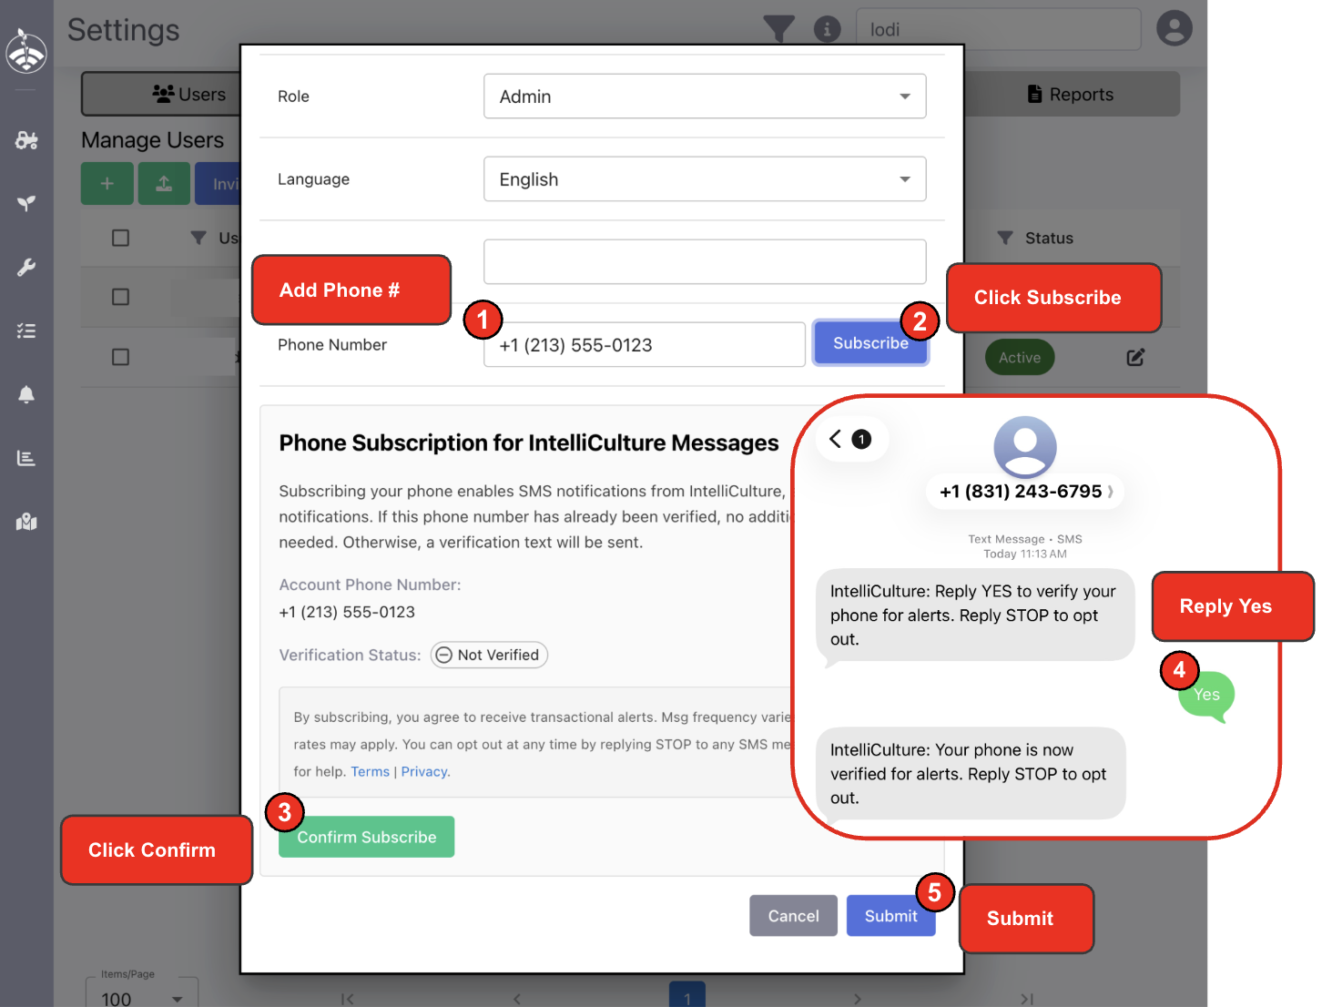Toggle the select-all checkbox in table header
The image size is (1322, 1007).
click(x=120, y=238)
